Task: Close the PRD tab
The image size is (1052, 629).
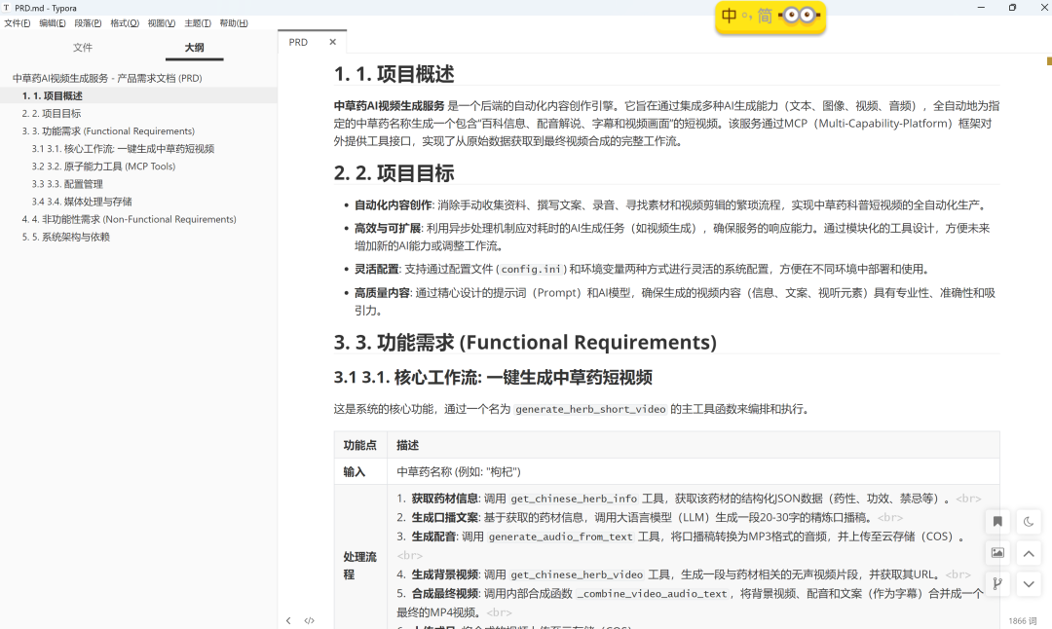Action: [332, 43]
